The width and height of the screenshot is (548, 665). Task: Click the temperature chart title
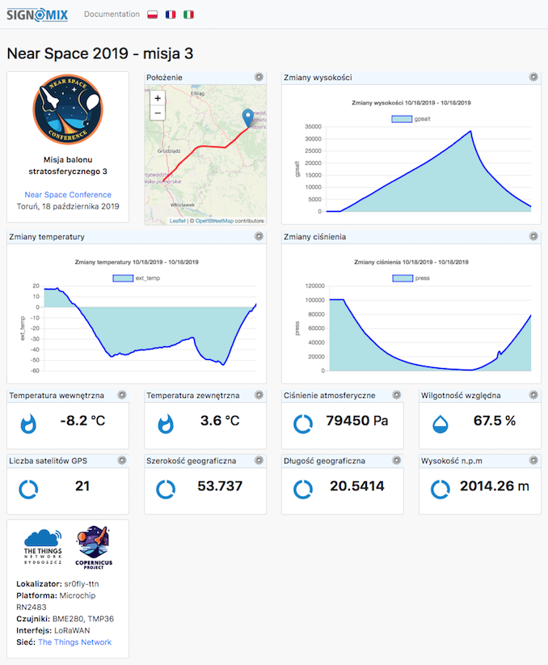click(137, 262)
